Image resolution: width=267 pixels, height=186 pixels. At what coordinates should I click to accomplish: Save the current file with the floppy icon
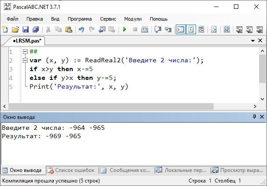pos(26,29)
